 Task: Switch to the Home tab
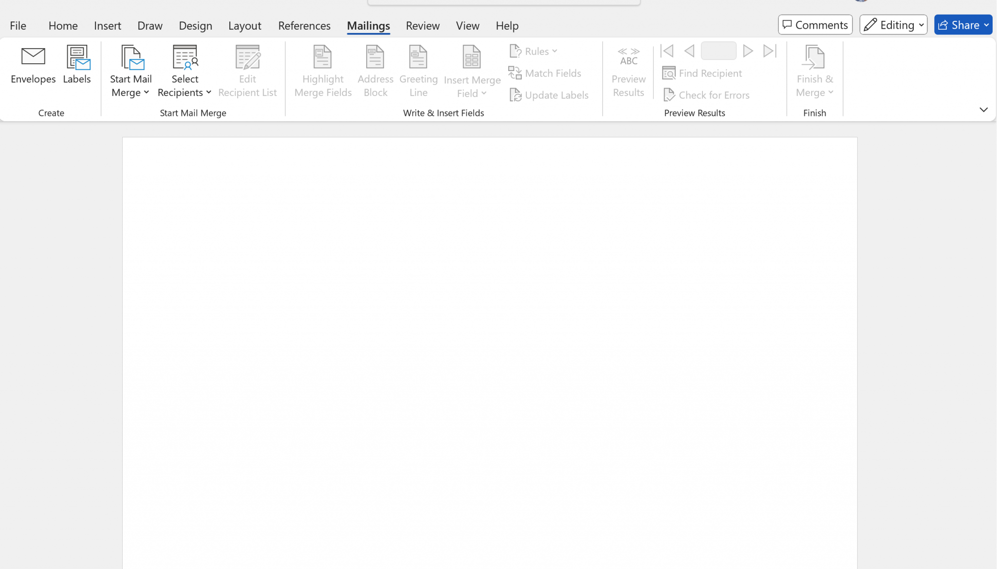[x=63, y=25]
